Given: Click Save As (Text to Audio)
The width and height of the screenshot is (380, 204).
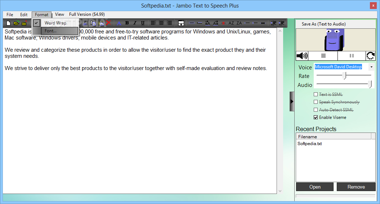Looking at the screenshot, I should (x=323, y=24).
